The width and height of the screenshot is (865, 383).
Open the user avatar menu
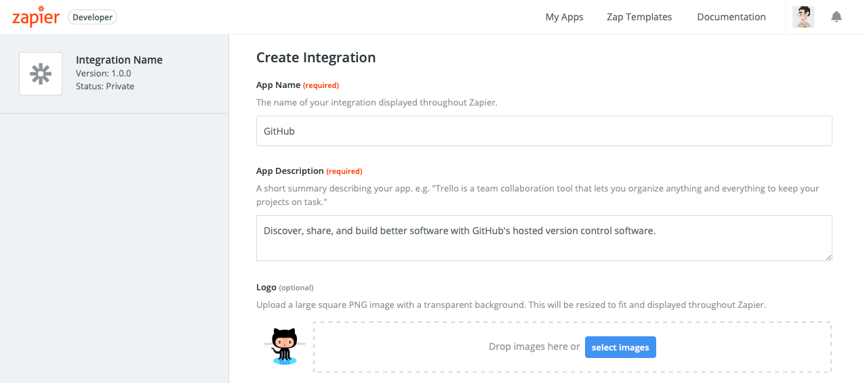[804, 17]
